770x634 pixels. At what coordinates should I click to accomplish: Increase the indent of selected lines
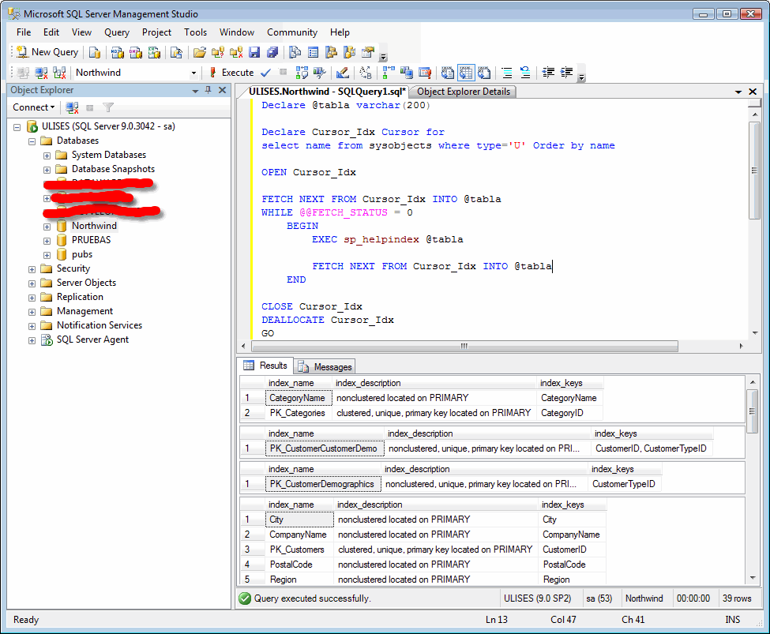[x=567, y=73]
